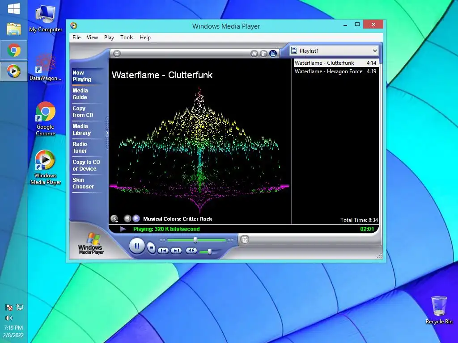The height and width of the screenshot is (343, 458).
Task: Open the visualization selection menu button
Action: click(x=114, y=218)
